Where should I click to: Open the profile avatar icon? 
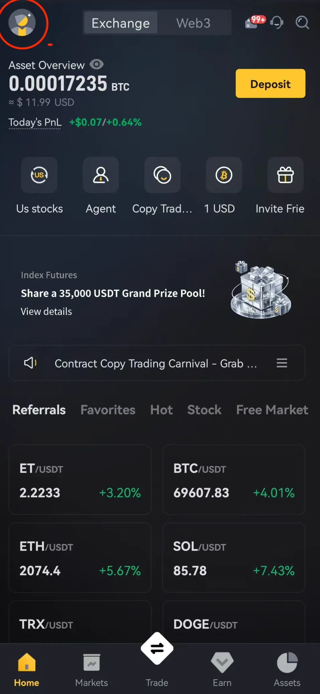[x=22, y=23]
